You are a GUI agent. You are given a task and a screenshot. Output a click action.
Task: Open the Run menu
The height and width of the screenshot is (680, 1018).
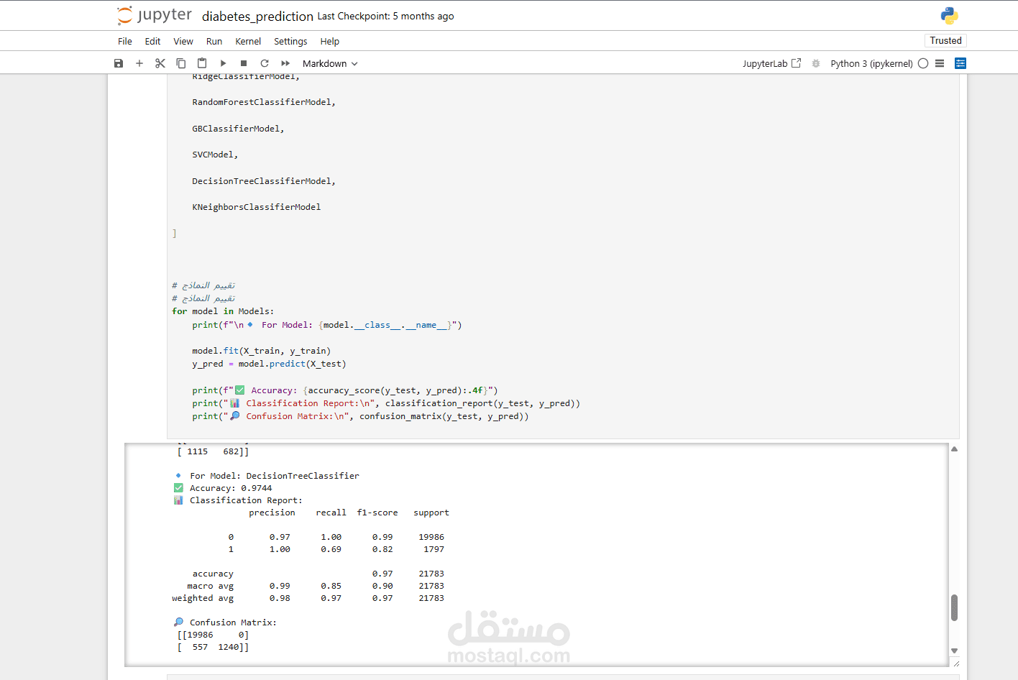tap(214, 42)
